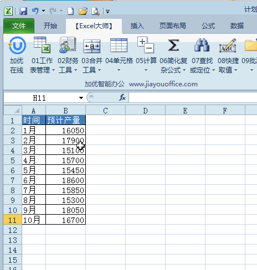Image resolution: width=257 pixels, height=270 pixels.
Task: Click the Undo arrow icon
Action: tap(35, 11)
